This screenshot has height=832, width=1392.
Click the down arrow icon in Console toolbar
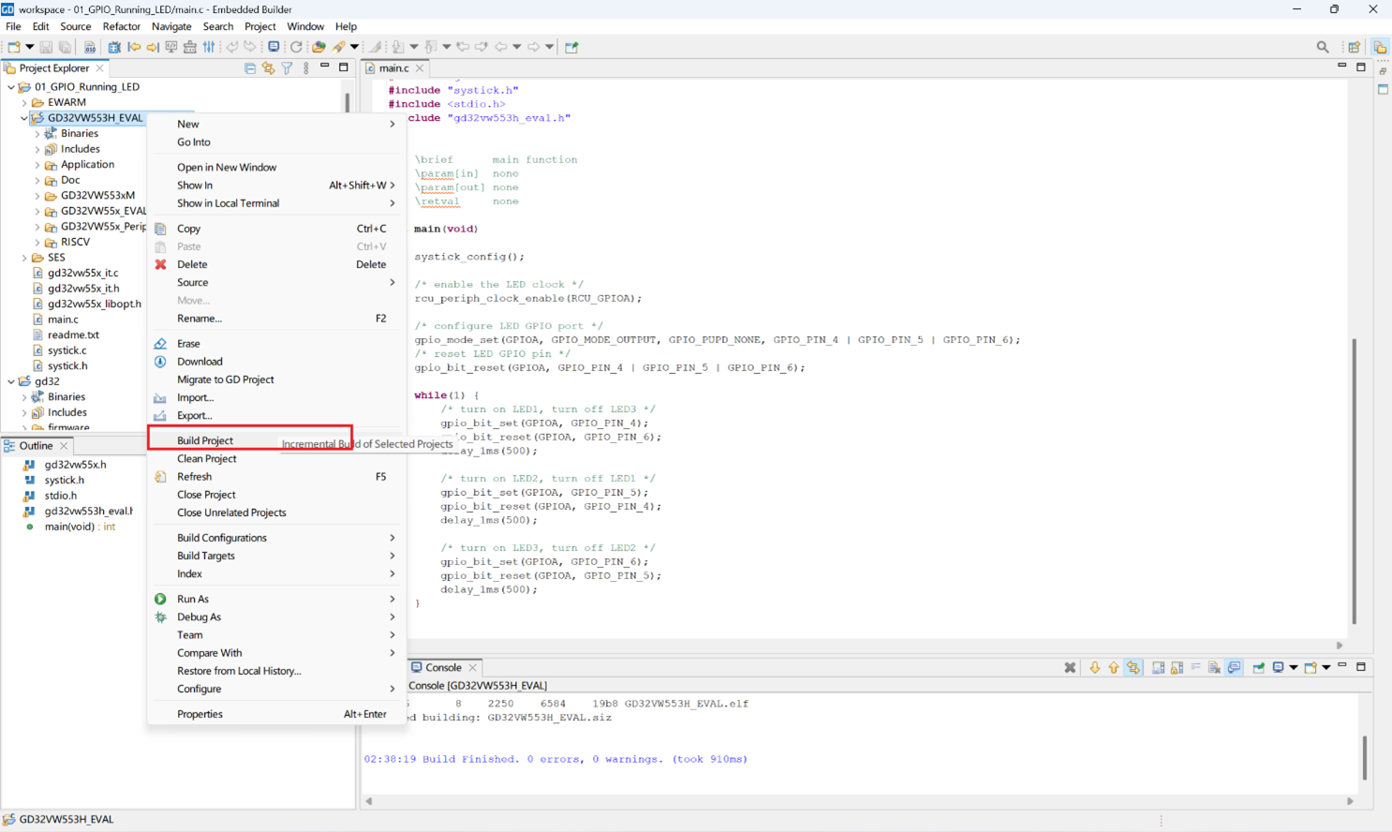point(1094,668)
